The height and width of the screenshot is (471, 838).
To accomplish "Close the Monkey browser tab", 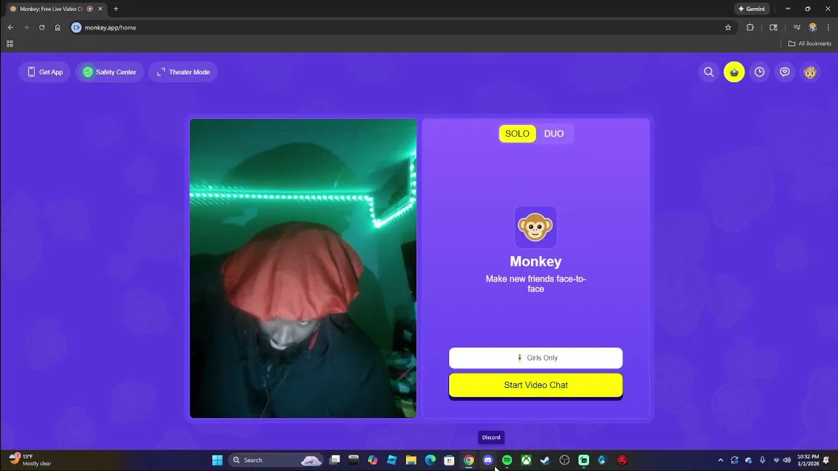I will coord(100,9).
